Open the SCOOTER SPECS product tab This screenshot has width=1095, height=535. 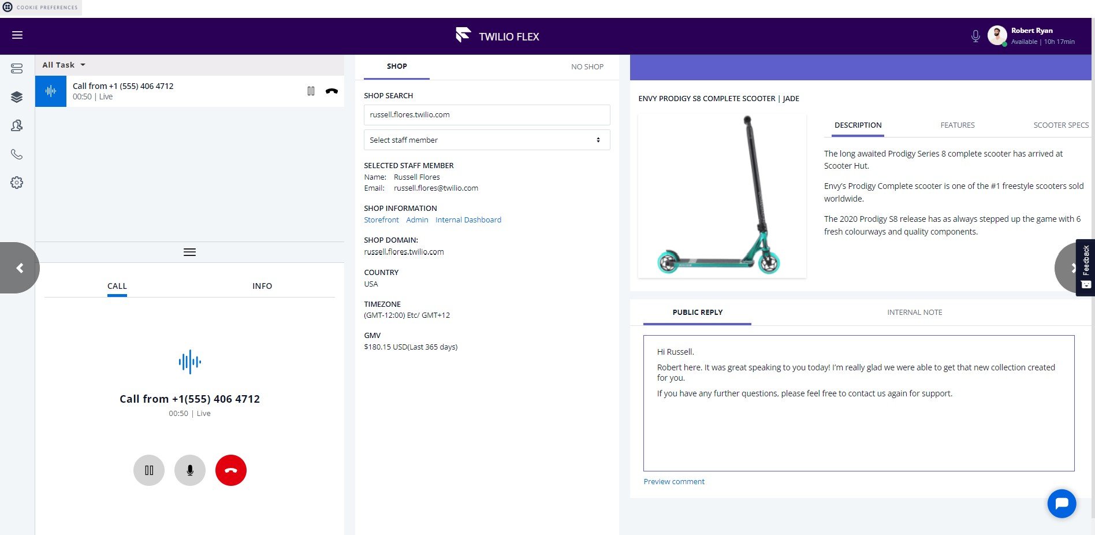[x=1061, y=125]
